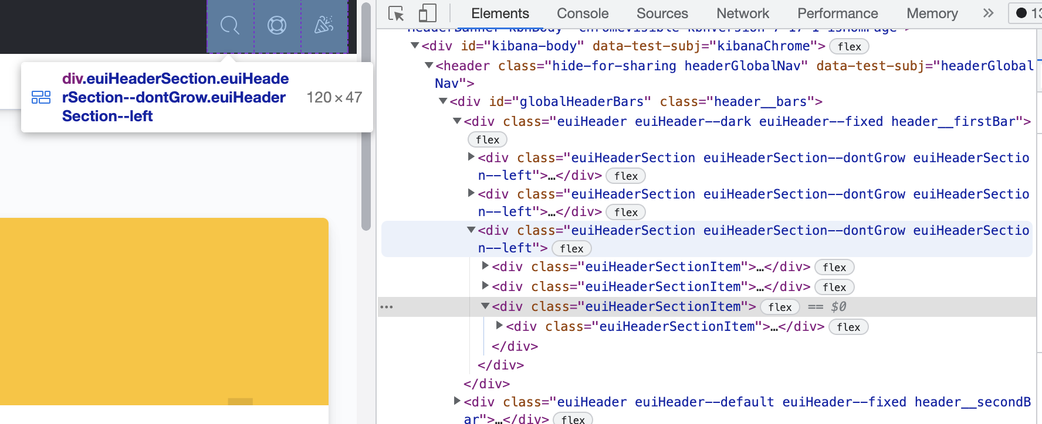Collapse the globalHeaderBars div node
1042x424 pixels.
[443, 101]
